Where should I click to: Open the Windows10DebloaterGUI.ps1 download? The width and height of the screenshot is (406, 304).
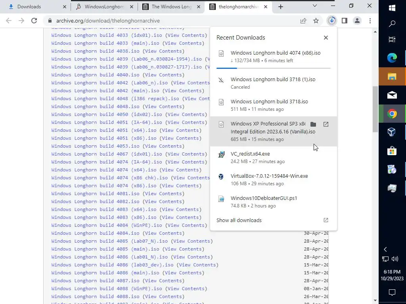coord(274,202)
